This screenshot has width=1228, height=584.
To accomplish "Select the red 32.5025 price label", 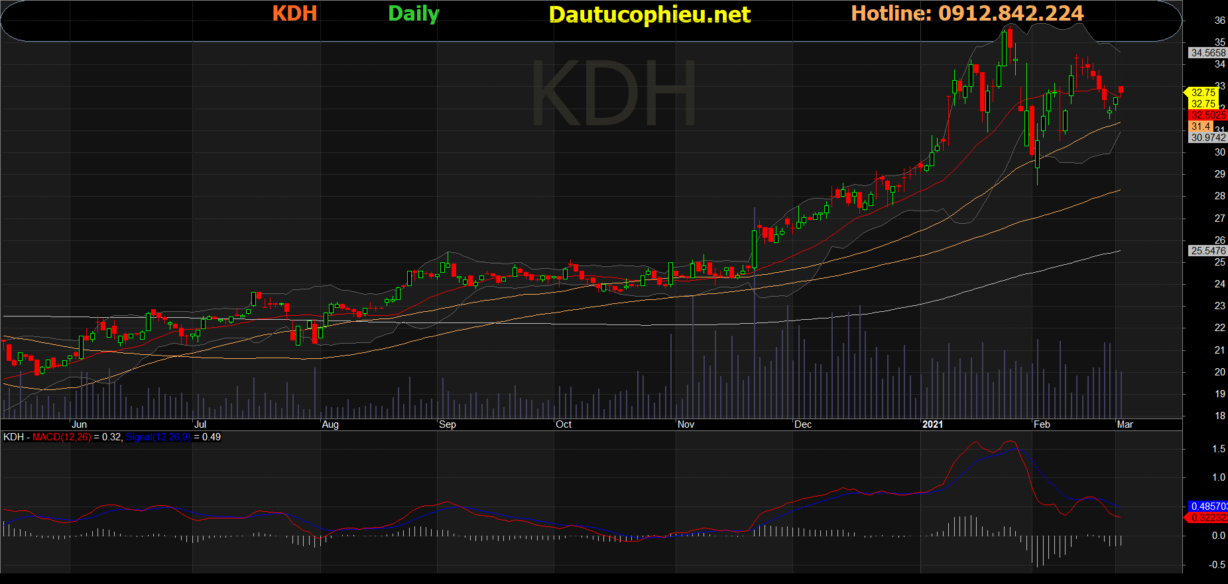I will [1207, 115].
